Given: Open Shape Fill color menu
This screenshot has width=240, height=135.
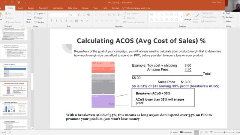Looking at the screenshot, I should click(207, 13).
